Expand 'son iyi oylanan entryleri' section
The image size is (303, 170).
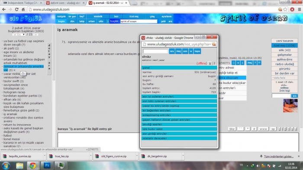click(x=179, y=96)
